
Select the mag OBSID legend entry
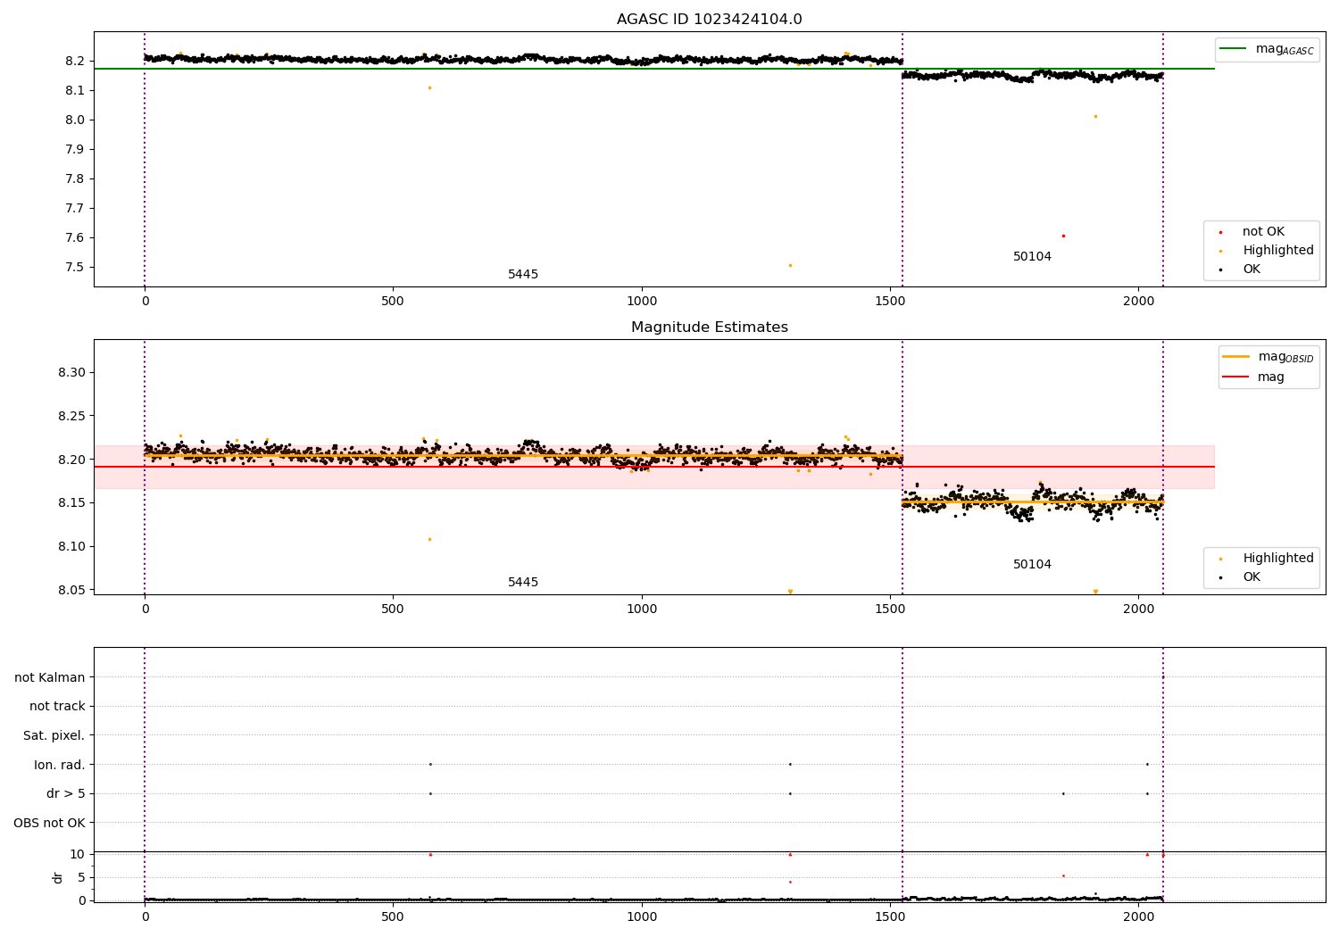click(x=1268, y=357)
